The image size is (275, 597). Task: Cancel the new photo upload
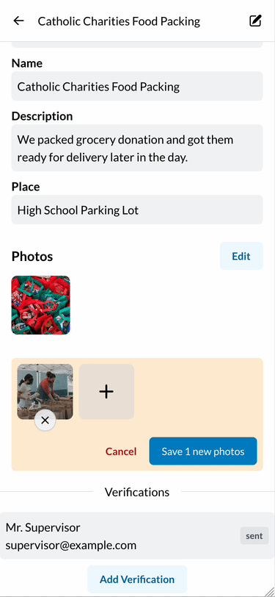121,451
